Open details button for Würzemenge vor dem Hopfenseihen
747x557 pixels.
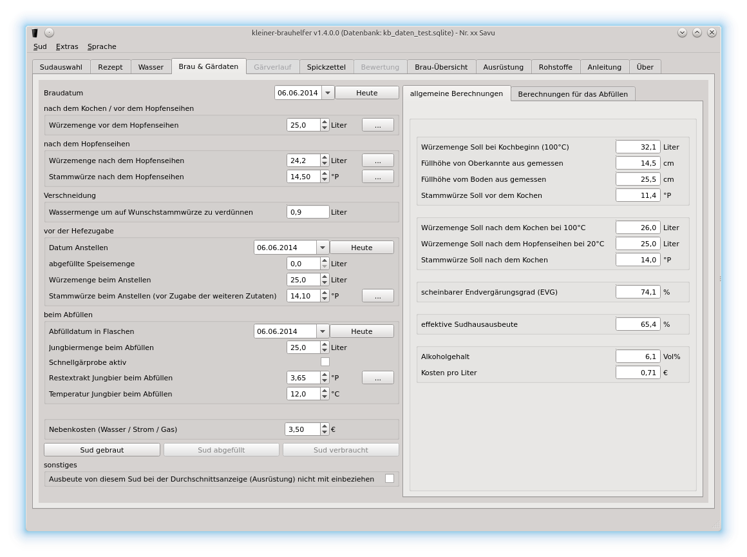pyautogui.click(x=377, y=125)
